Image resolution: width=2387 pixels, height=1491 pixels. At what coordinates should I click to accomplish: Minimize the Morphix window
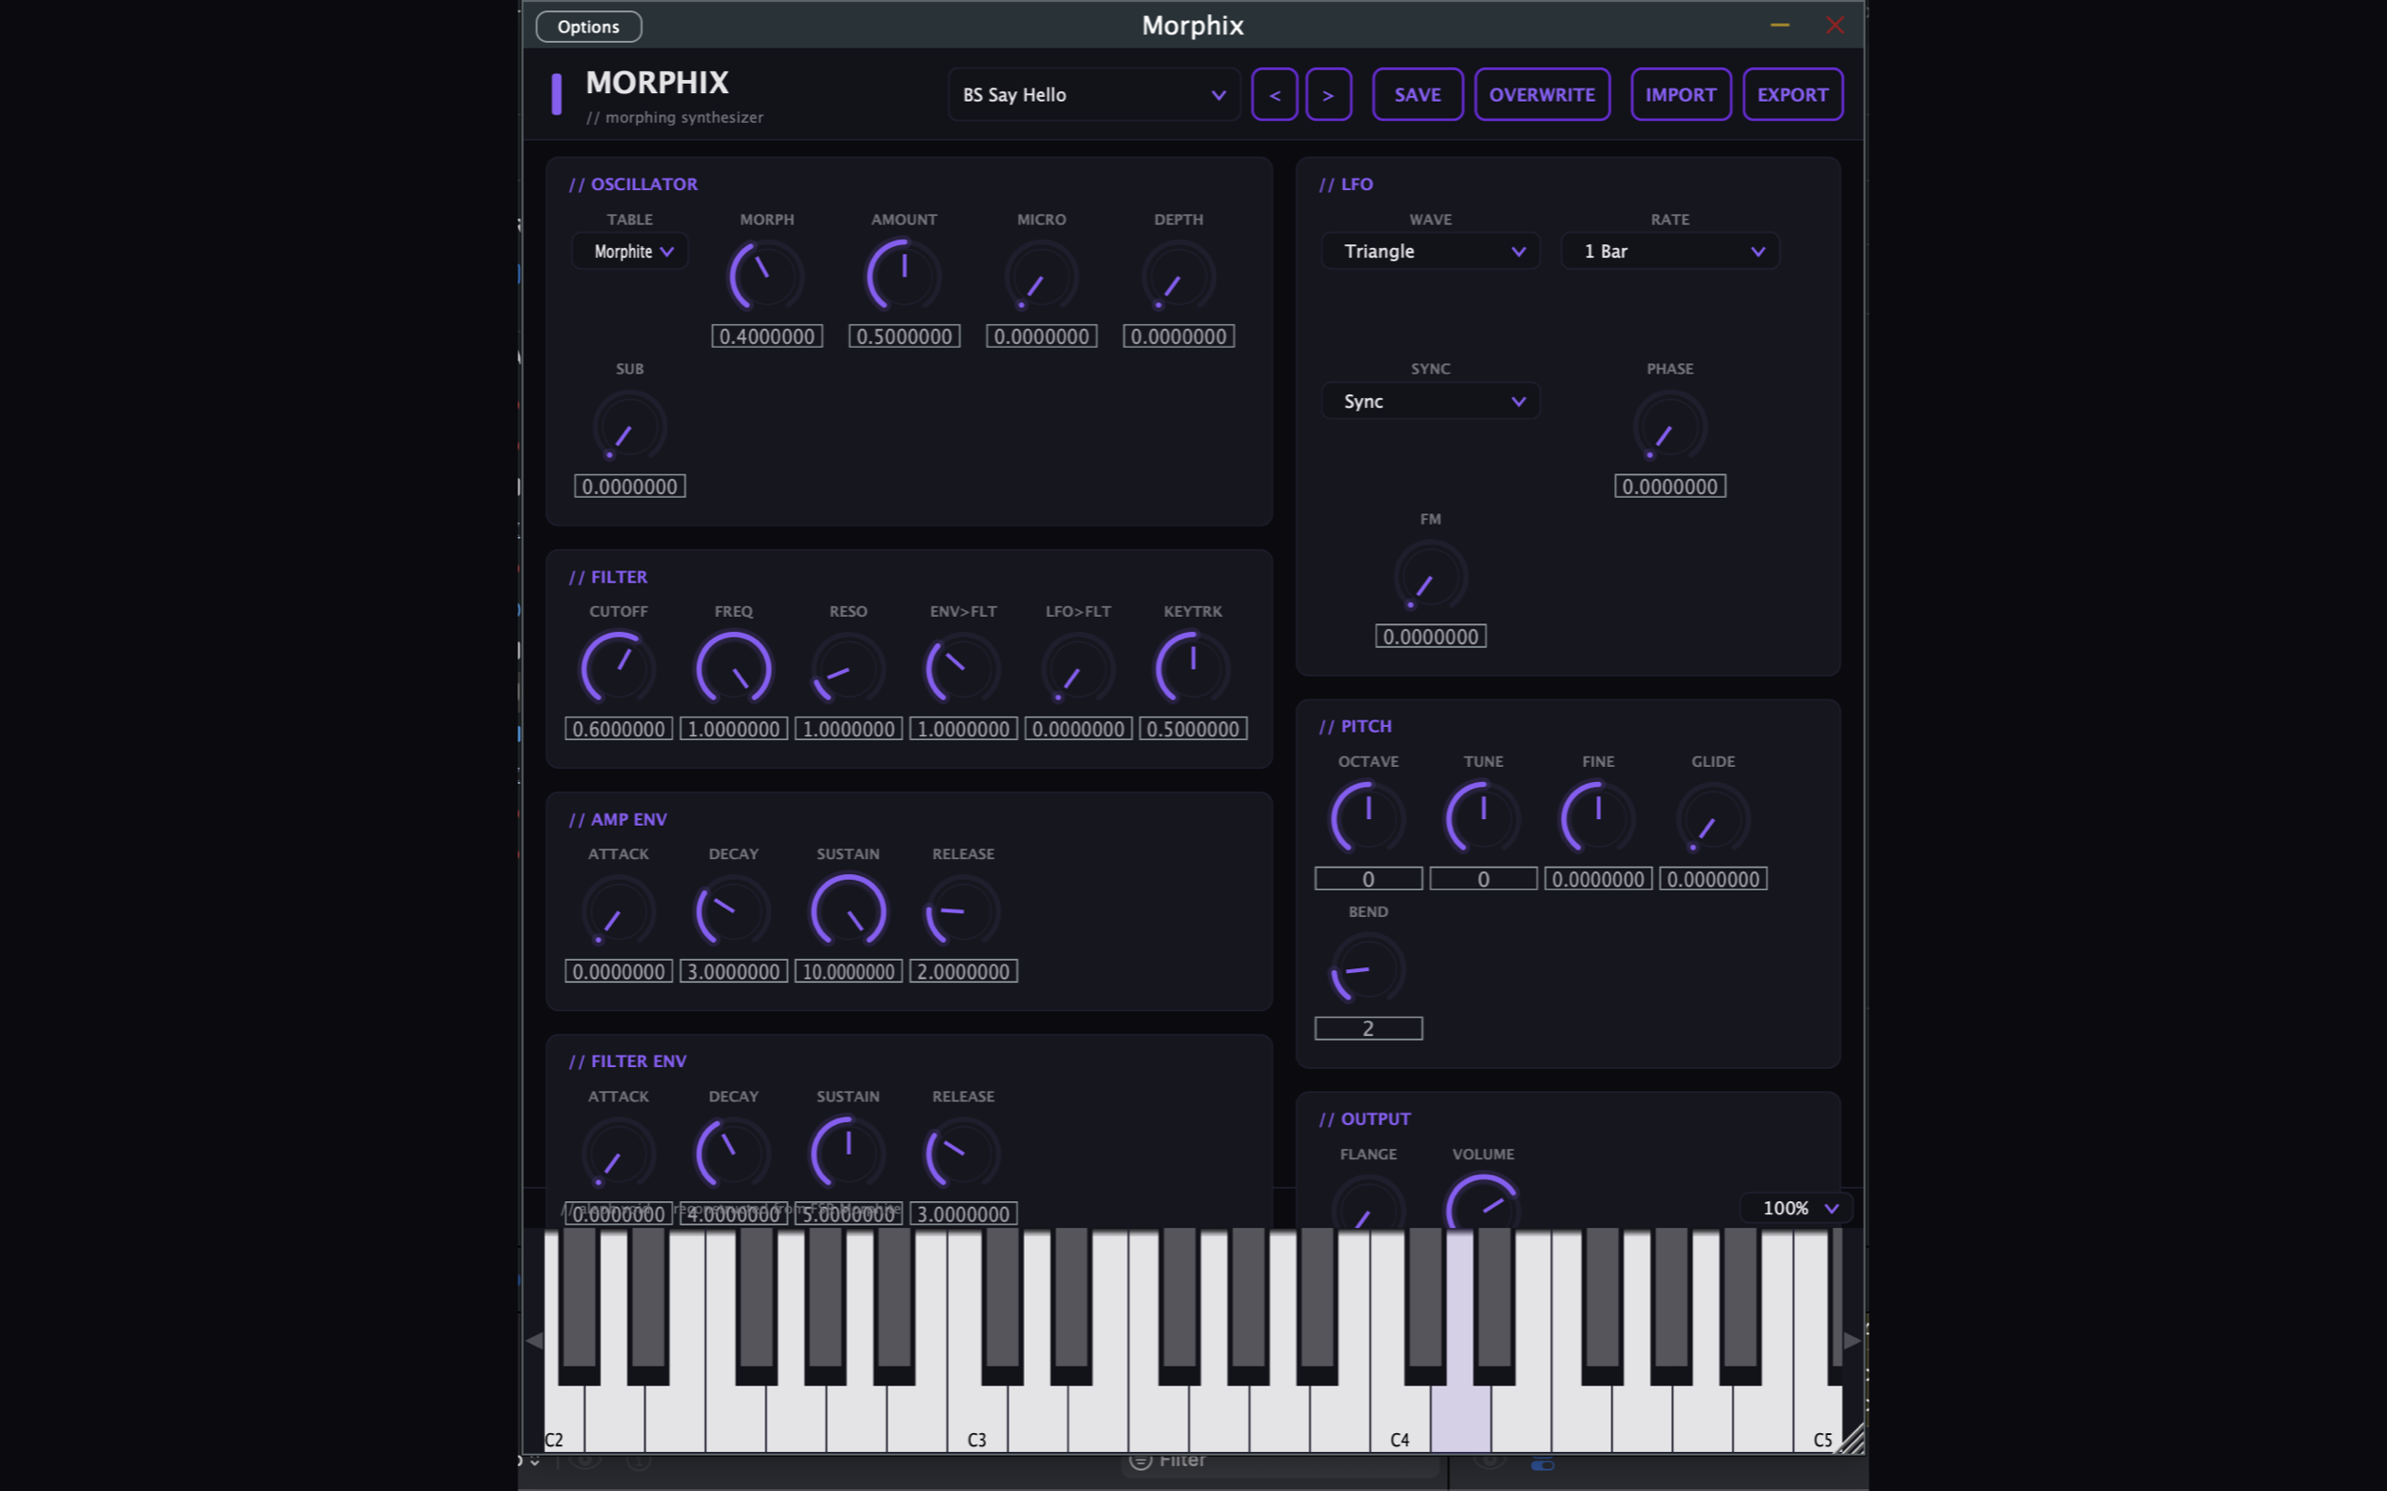1779,24
